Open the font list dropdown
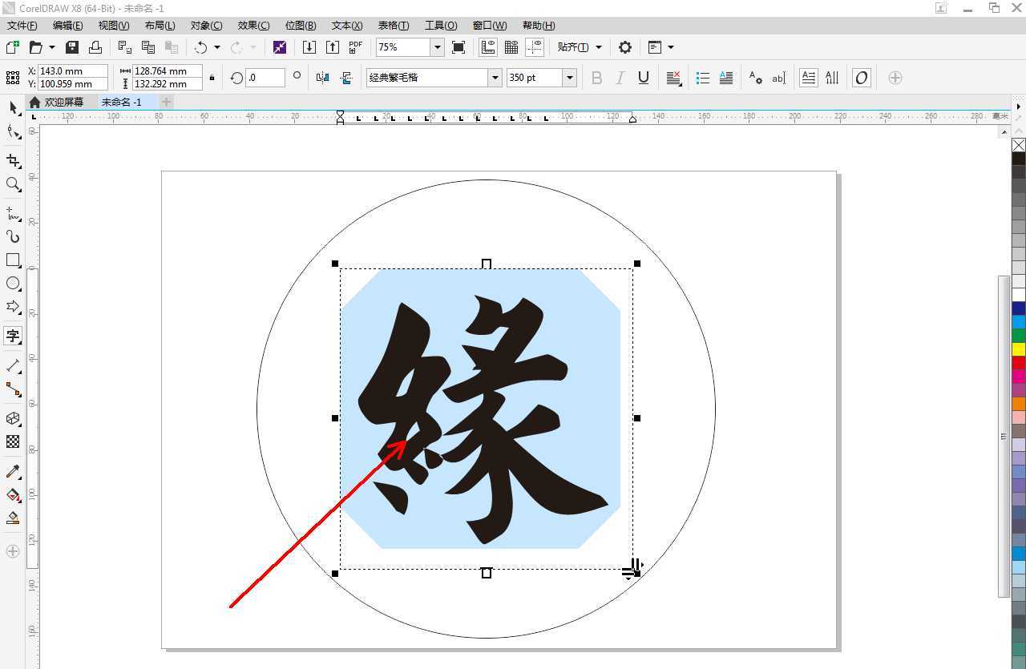This screenshot has height=669, width=1026. 495,77
